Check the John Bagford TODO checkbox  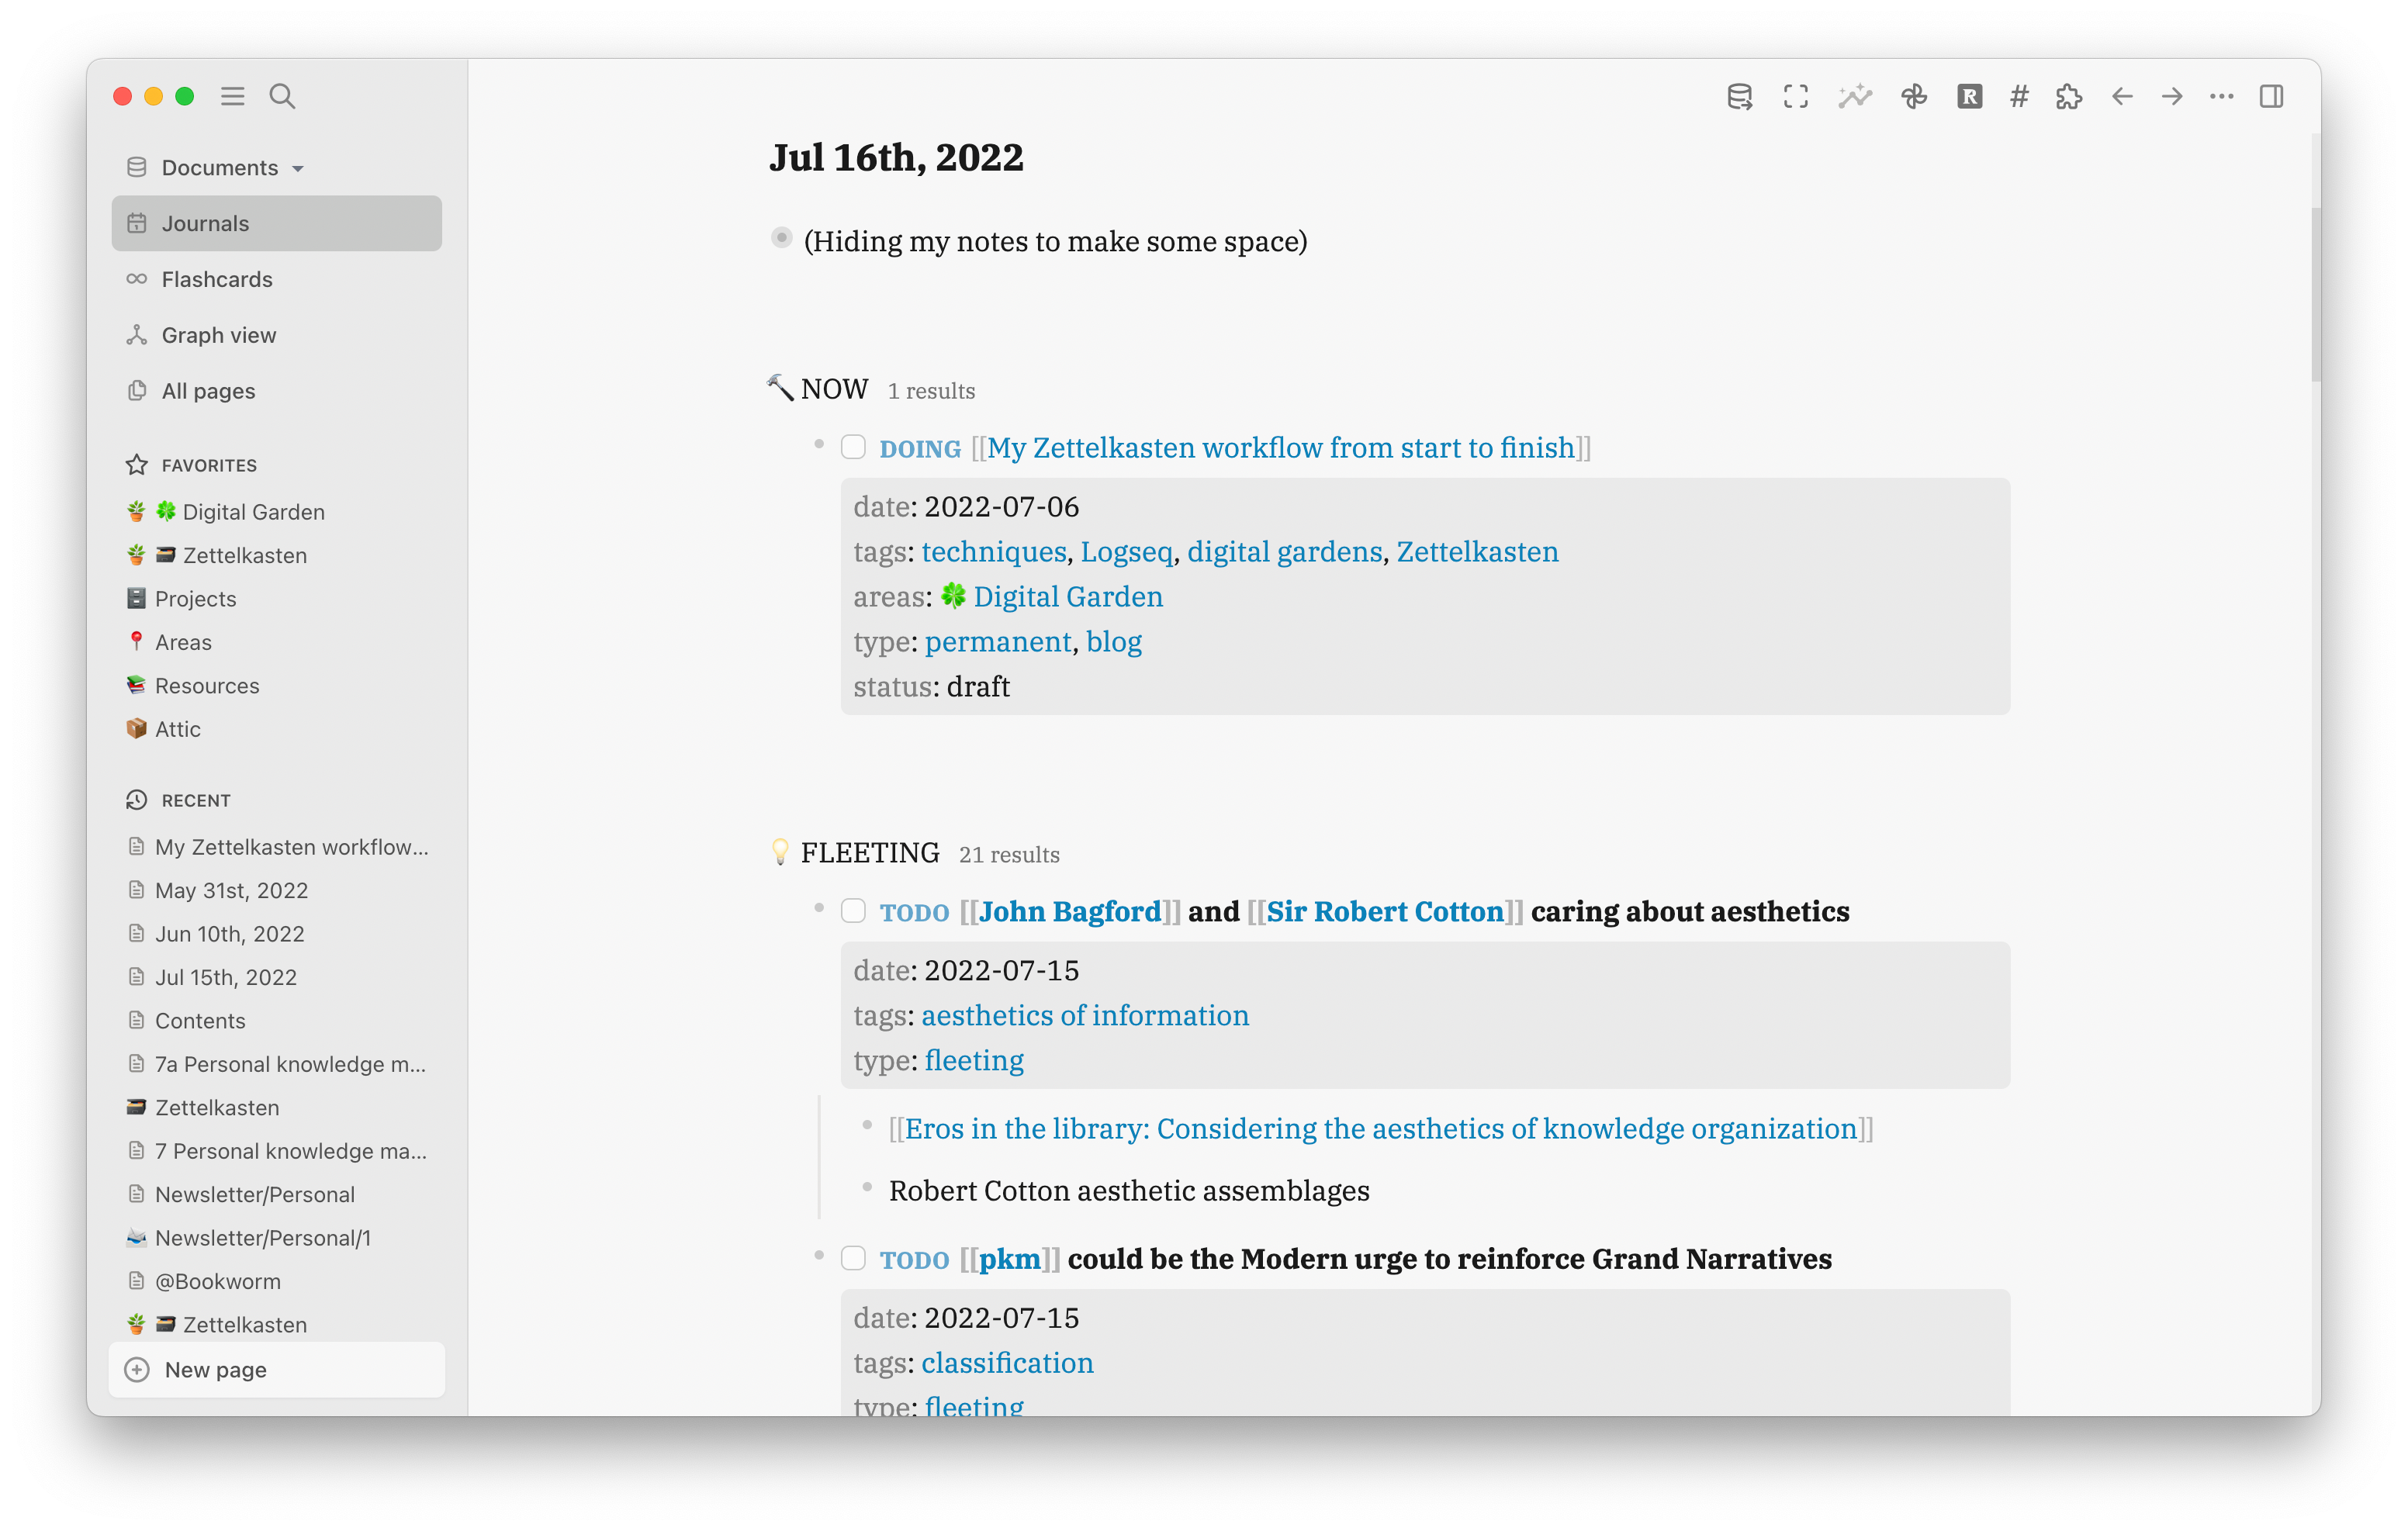click(x=853, y=911)
